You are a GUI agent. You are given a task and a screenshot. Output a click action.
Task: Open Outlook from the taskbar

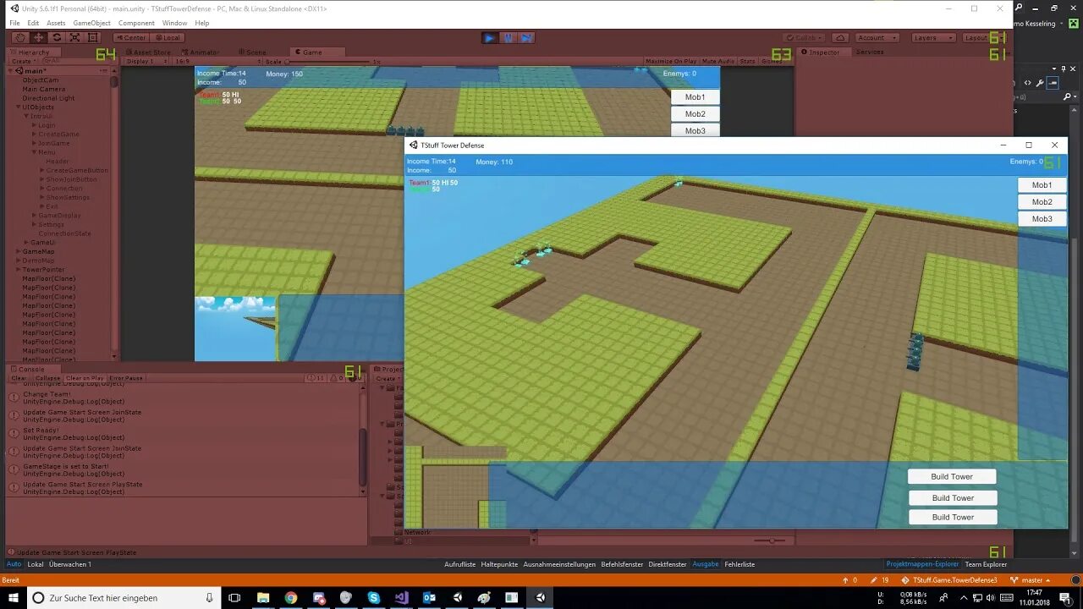click(x=429, y=598)
